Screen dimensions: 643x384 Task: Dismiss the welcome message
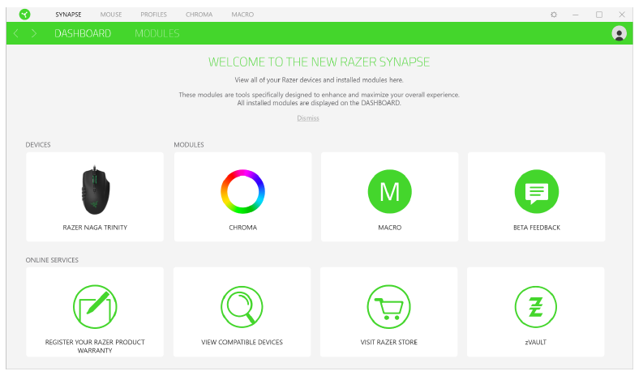[x=308, y=118]
